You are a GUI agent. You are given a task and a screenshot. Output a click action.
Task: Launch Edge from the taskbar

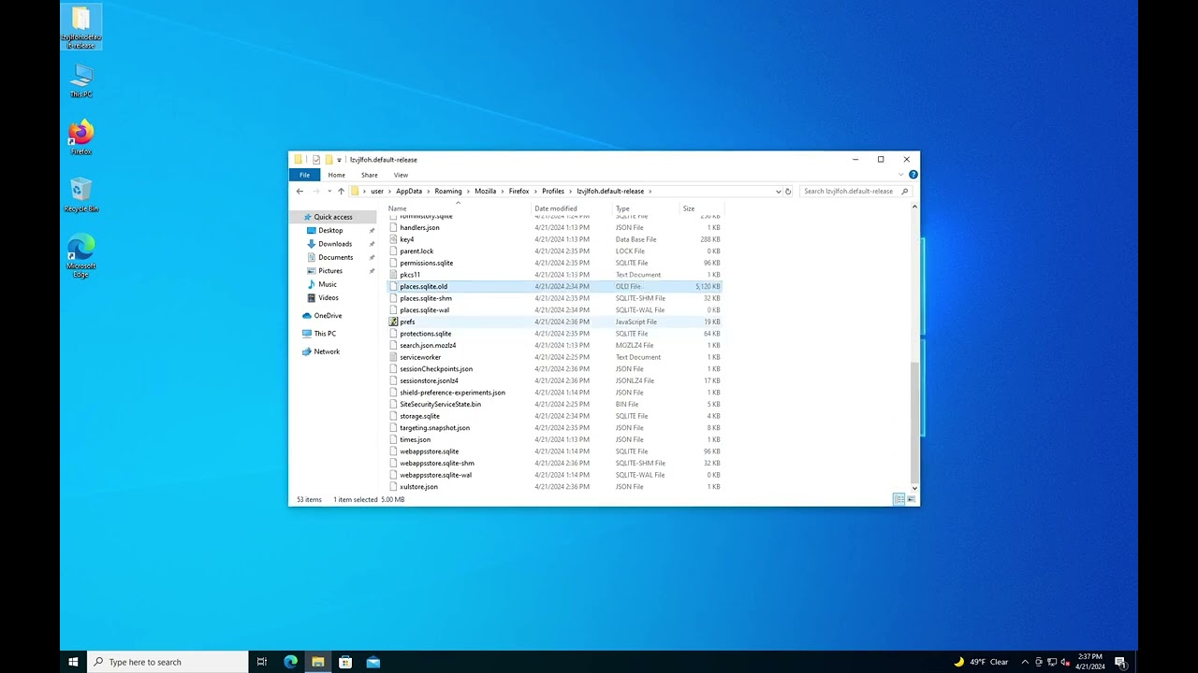tap(290, 662)
